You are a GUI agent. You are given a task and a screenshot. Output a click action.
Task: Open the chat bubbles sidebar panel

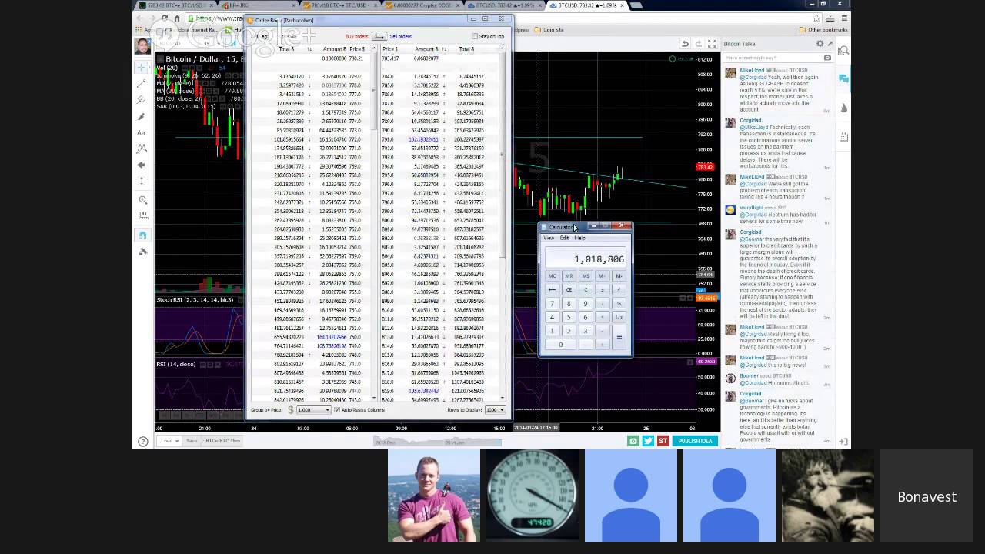click(x=843, y=78)
